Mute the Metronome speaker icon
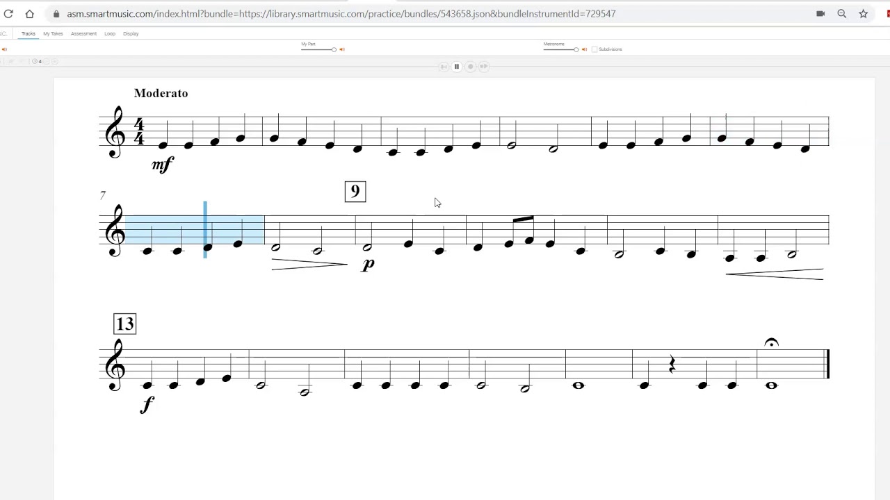This screenshot has height=500, width=890. [584, 49]
